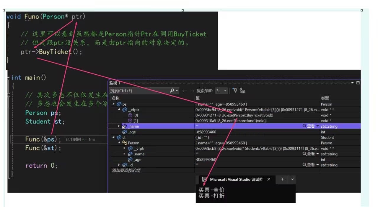
Task: Click the void * type cell of entry [1]
Action: tap(326, 121)
